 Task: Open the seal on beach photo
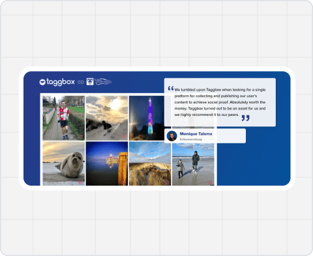point(64,164)
